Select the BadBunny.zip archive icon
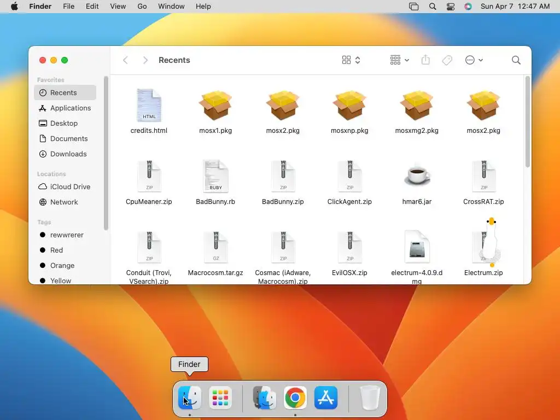The image size is (560, 420). [x=283, y=176]
